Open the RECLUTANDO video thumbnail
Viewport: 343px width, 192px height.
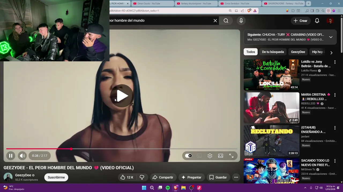point(271,141)
